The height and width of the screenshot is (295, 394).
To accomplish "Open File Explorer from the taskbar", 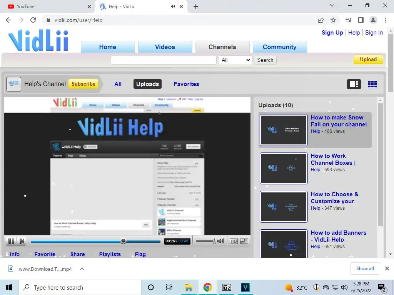I will click(x=189, y=287).
